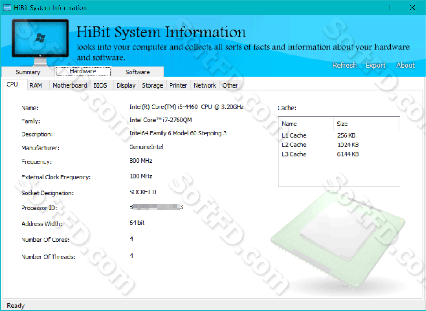Click the Cache: label

pos(287,108)
